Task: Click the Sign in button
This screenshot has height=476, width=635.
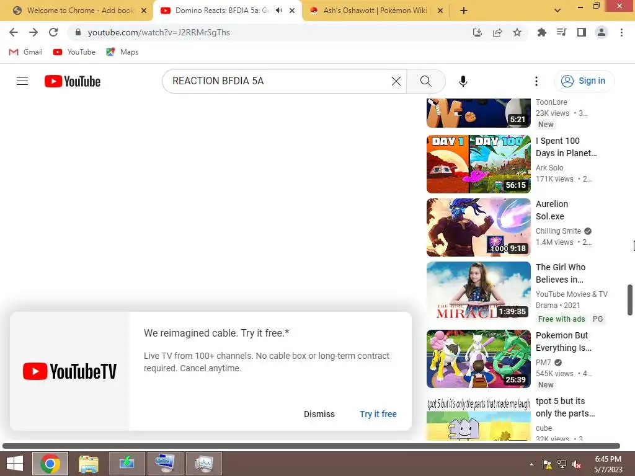Action: (x=584, y=81)
